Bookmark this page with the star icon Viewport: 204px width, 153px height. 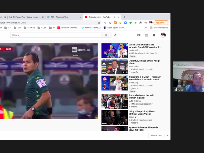point(99,23)
